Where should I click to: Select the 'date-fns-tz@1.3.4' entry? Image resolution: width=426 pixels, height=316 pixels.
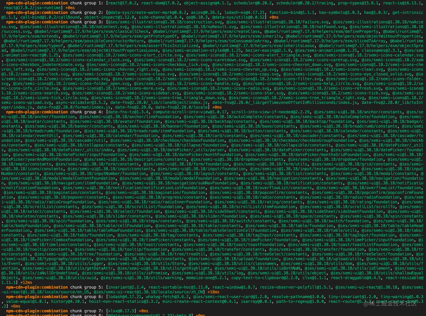pyautogui.click(x=128, y=112)
